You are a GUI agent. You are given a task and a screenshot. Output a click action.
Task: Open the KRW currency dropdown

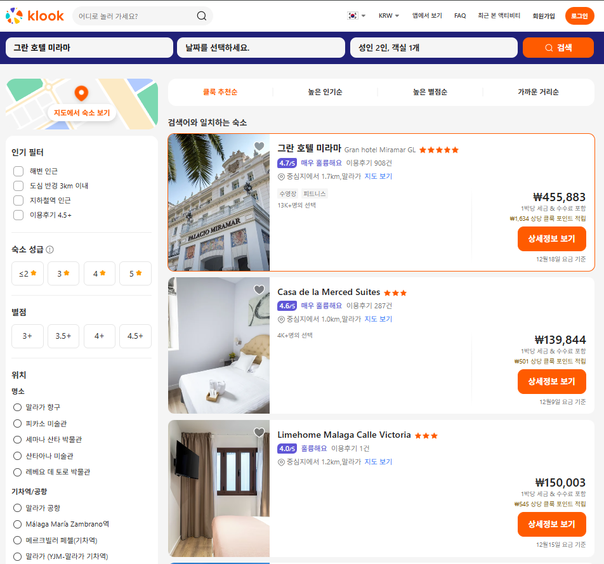pos(389,16)
